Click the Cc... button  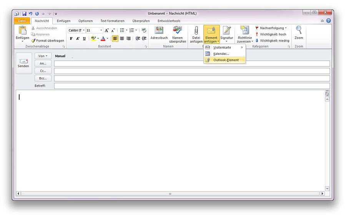[x=43, y=71]
